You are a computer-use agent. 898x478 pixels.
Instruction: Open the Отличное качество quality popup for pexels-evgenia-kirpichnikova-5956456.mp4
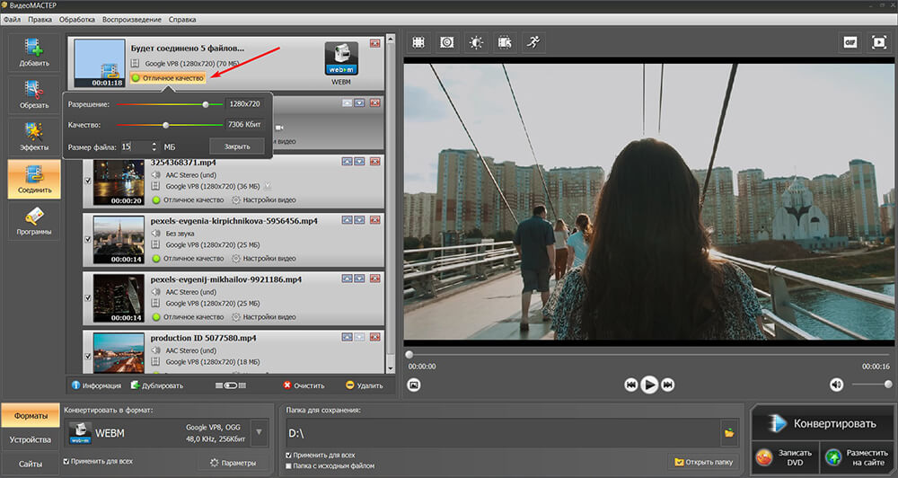[x=188, y=259]
